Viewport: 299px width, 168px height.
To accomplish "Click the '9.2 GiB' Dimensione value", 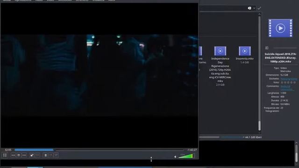I will pos(285,75).
